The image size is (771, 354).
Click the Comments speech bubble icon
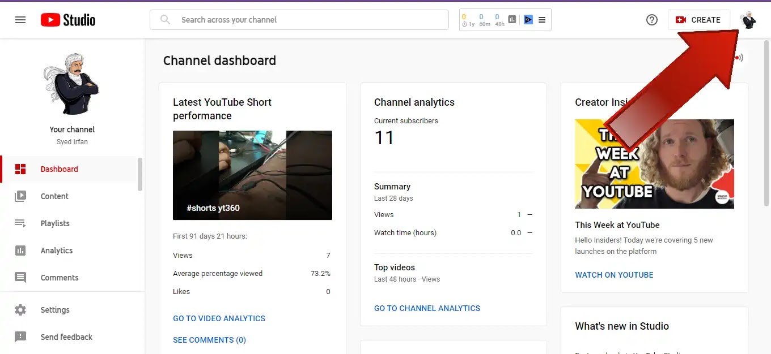click(20, 278)
